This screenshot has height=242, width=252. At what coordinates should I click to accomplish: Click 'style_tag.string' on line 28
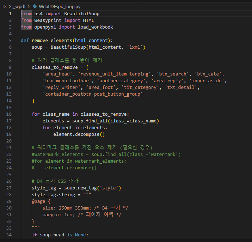coord(53,195)
